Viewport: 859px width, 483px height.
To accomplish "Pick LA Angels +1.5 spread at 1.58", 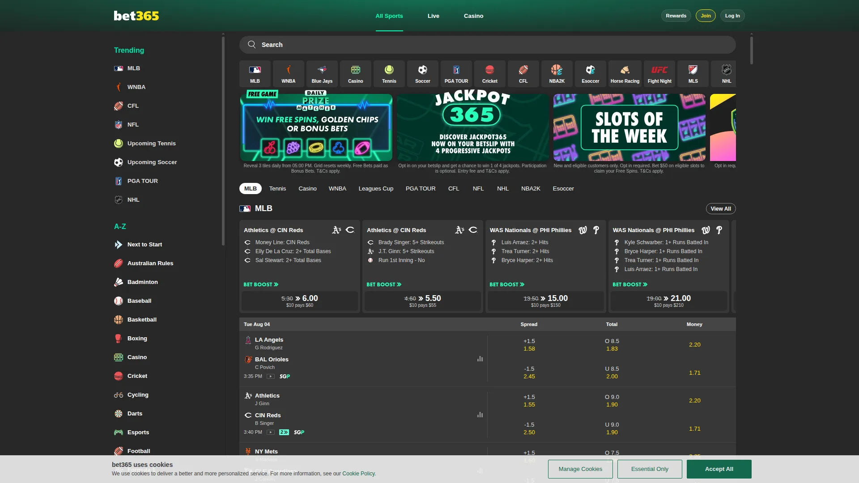I will (529, 345).
